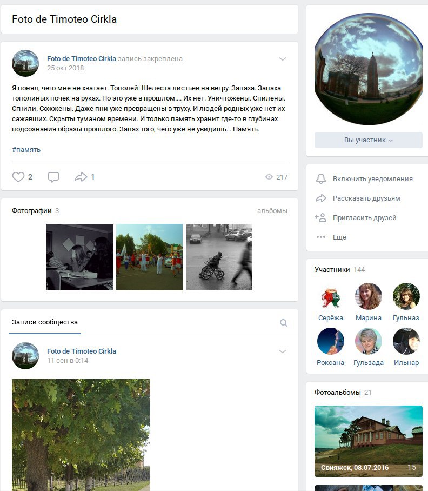Viewport: 428px width, 491px height.
Task: Open the Ещё actions menu item
Action: (x=339, y=237)
